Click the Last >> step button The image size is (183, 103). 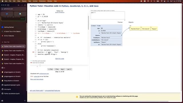(69, 69)
